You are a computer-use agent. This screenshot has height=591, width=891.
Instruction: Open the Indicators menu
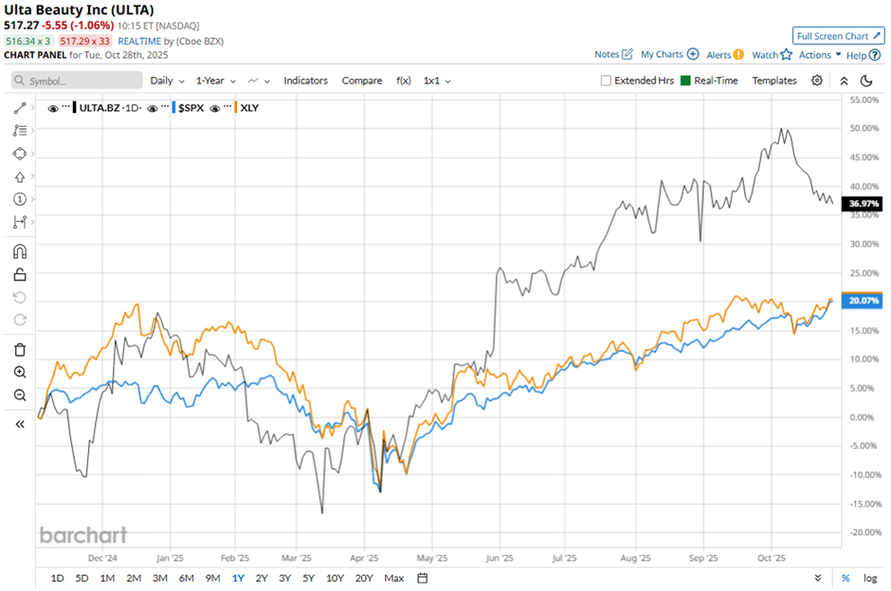[x=306, y=81]
